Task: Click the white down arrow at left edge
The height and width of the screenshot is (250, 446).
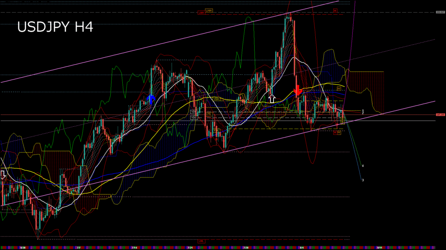Action: pyautogui.click(x=3, y=174)
